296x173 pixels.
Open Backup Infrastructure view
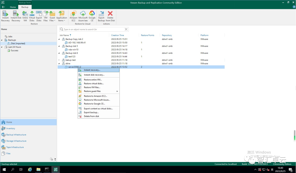coord(29,135)
